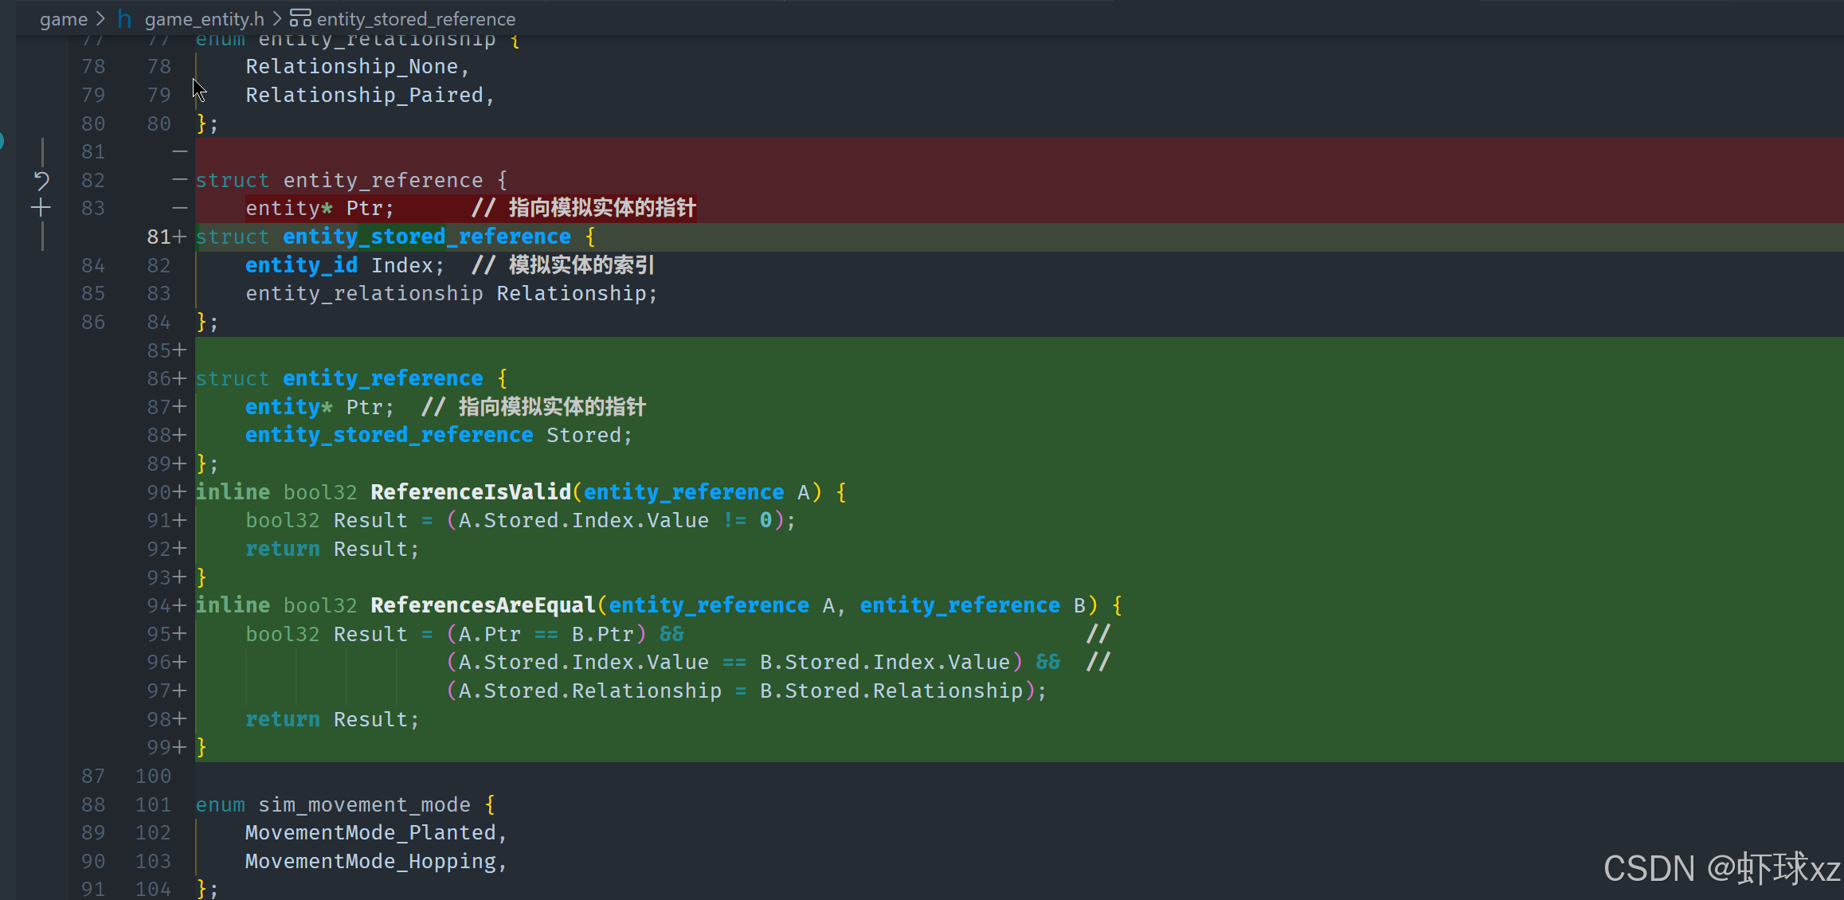
Task: Open the game_entity.h breadcrumb item
Action: pyautogui.click(x=204, y=18)
